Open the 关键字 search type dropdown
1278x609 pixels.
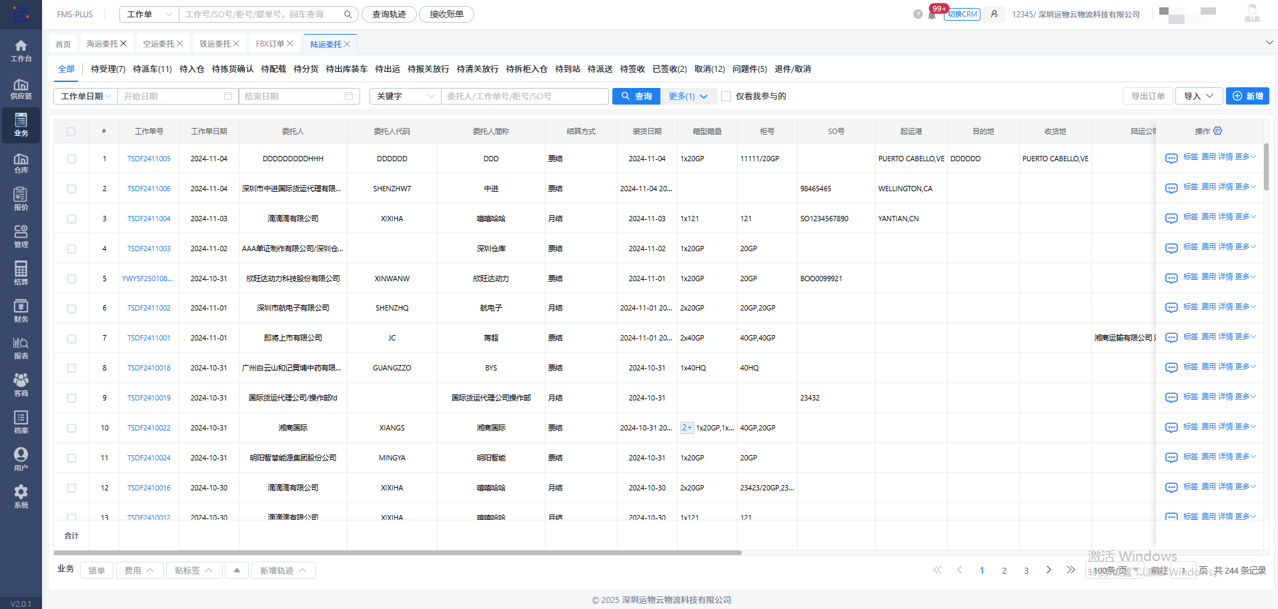coord(404,96)
